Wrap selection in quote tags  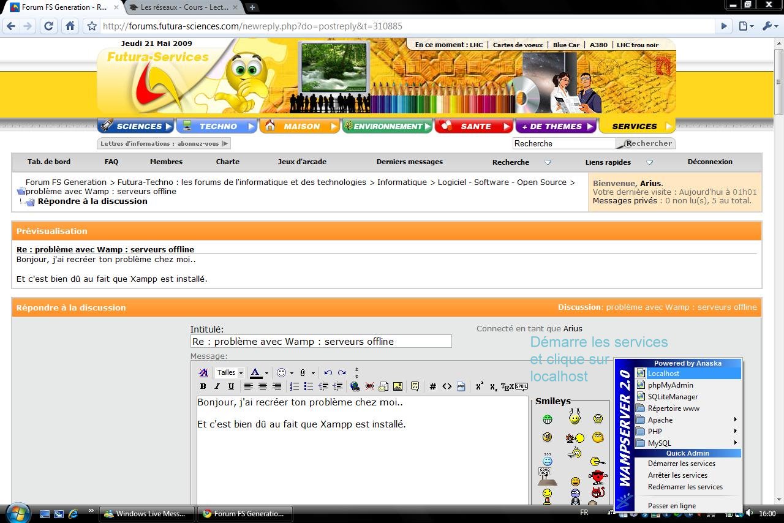point(415,386)
